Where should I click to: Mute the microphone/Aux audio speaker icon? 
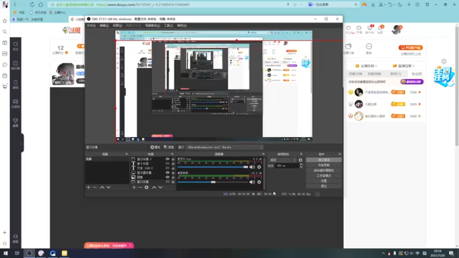tap(252, 167)
